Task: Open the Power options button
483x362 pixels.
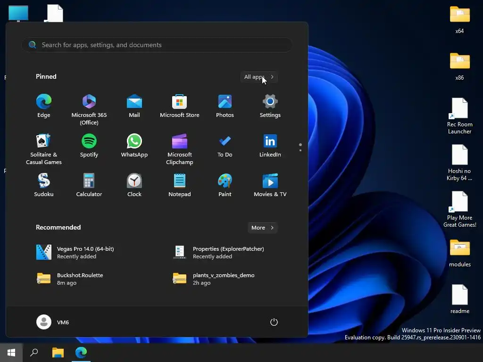Action: (274, 322)
